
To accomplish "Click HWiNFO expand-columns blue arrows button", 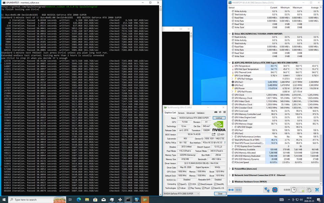I will [231, 189].
